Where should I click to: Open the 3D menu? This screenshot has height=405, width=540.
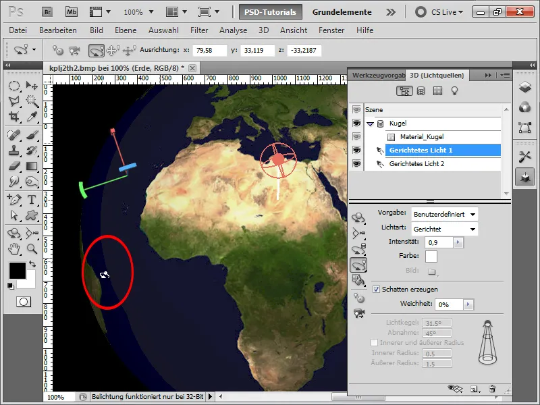point(263,30)
